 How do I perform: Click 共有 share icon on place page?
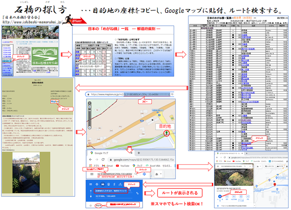[x=248, y=196]
